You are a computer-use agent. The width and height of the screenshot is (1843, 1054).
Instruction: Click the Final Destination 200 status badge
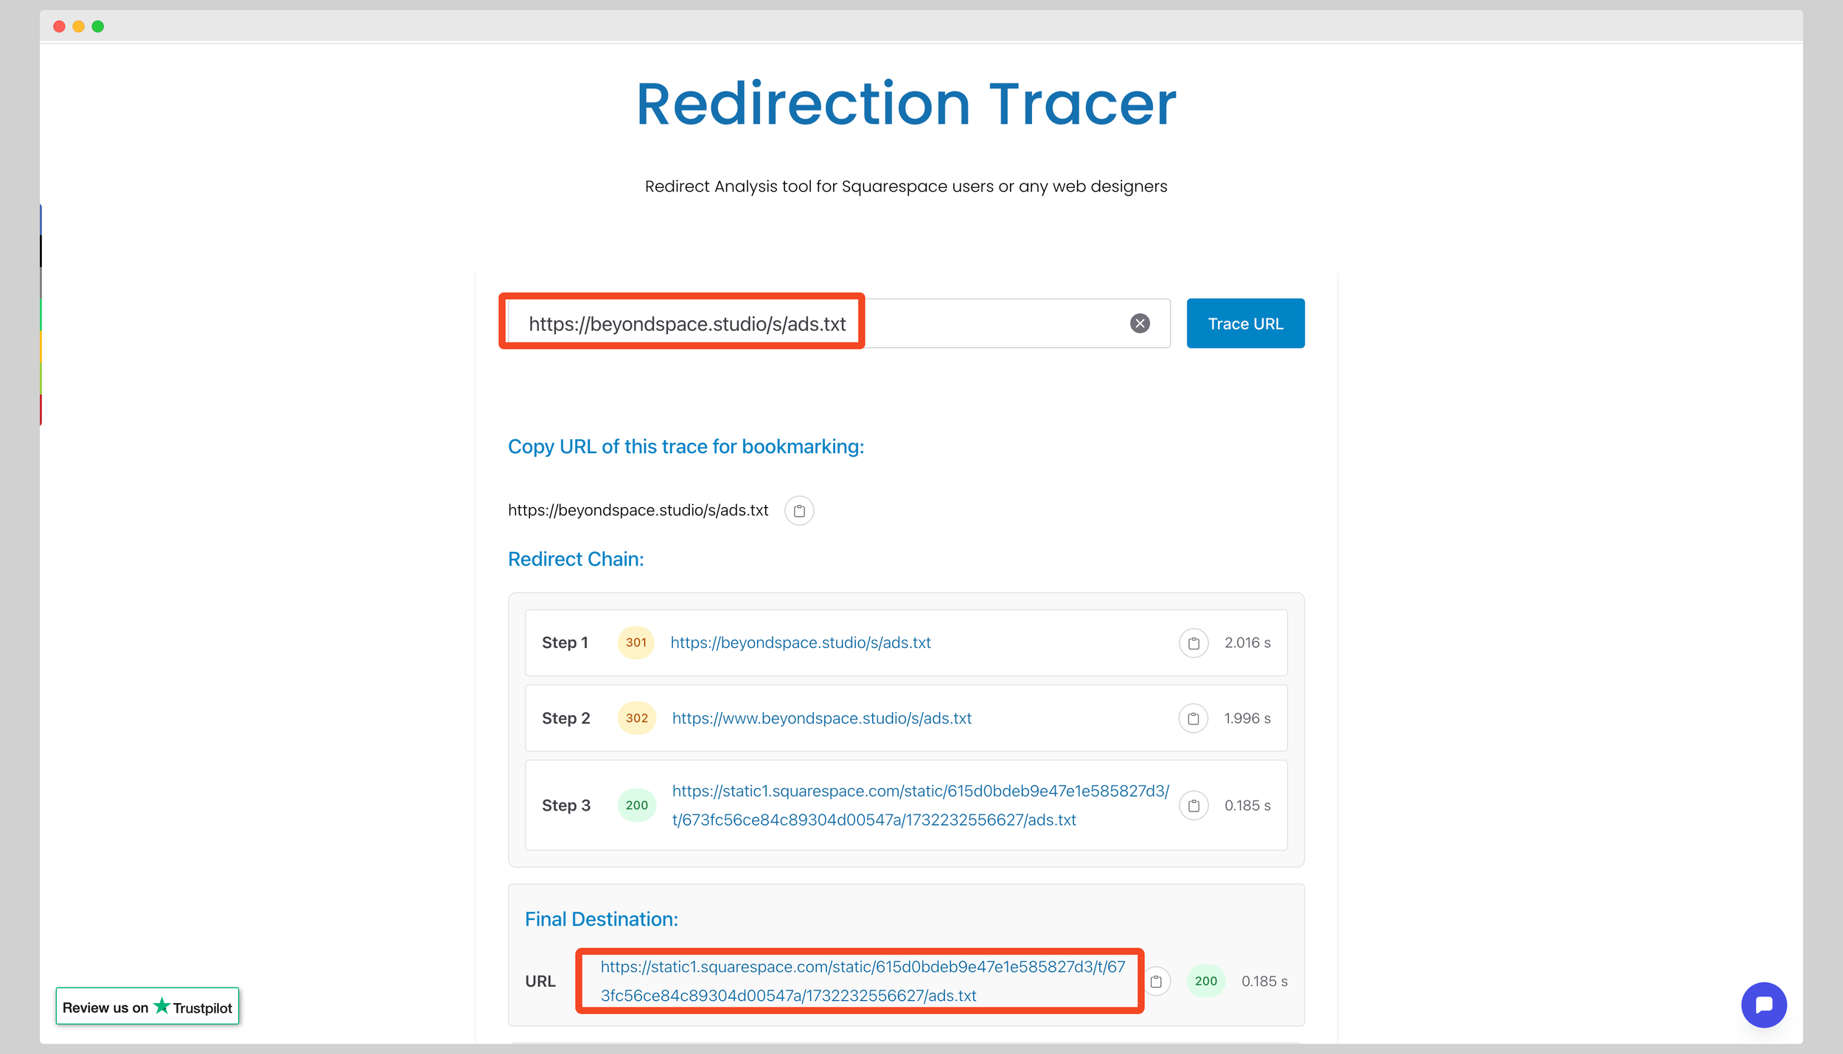(x=1205, y=982)
